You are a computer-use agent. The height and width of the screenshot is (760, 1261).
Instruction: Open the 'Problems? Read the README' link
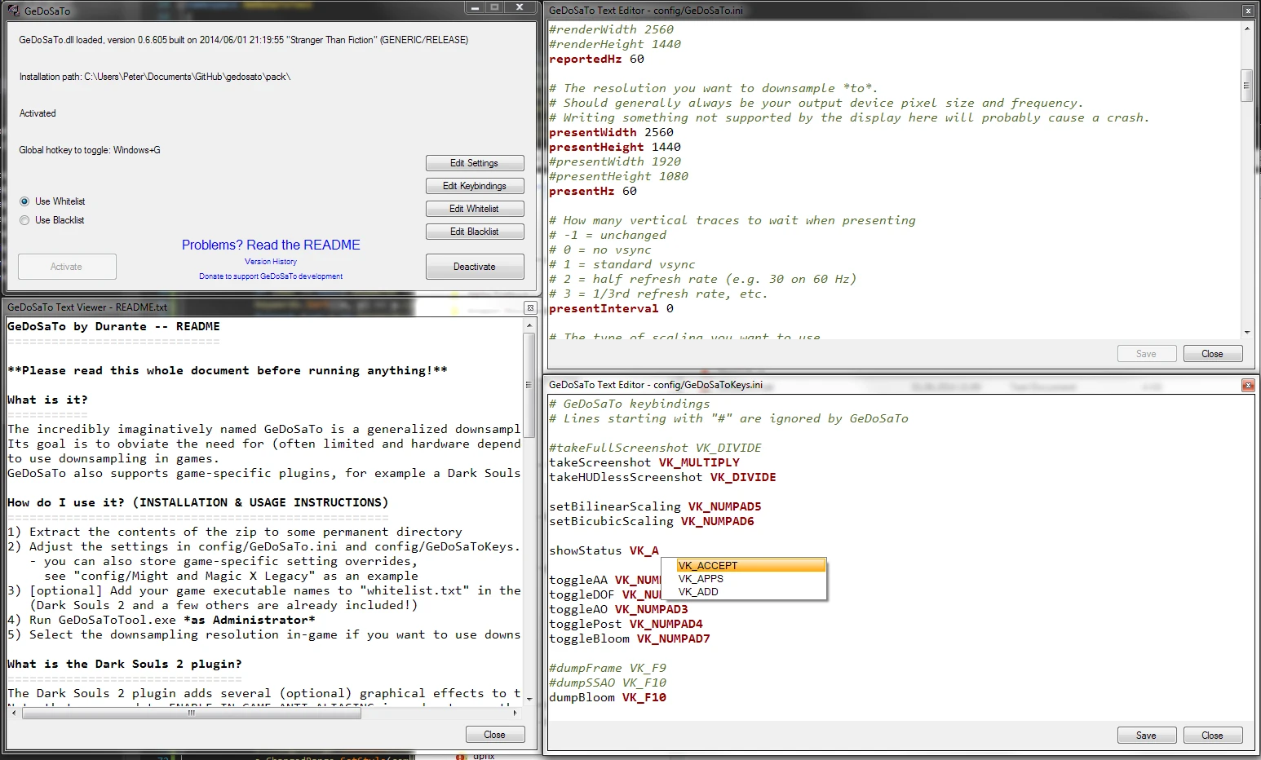click(x=271, y=245)
